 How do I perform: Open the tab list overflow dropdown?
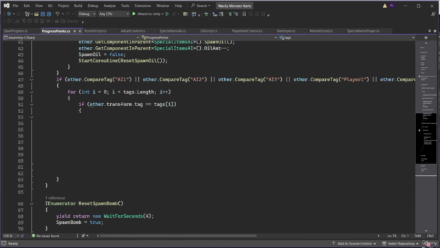(x=430, y=31)
